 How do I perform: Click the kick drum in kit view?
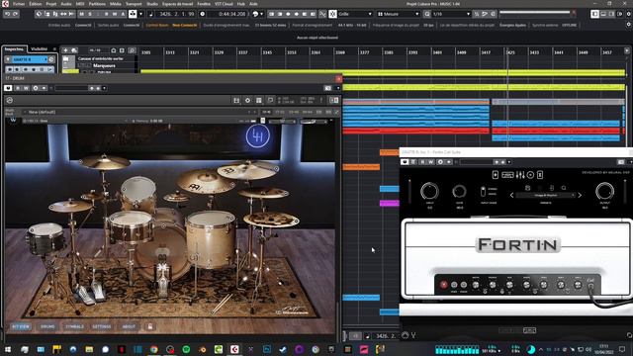click(162, 252)
